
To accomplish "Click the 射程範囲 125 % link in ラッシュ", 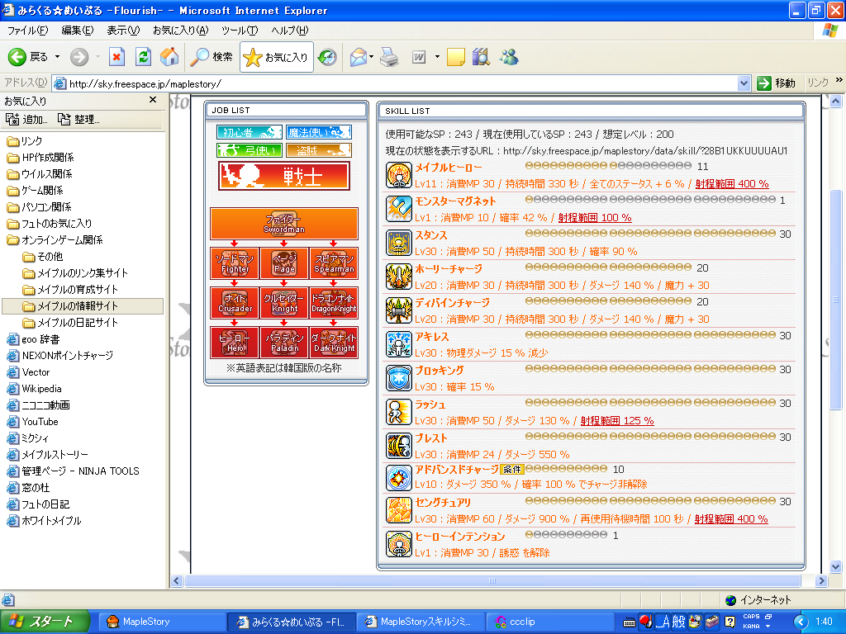I will pos(617,420).
